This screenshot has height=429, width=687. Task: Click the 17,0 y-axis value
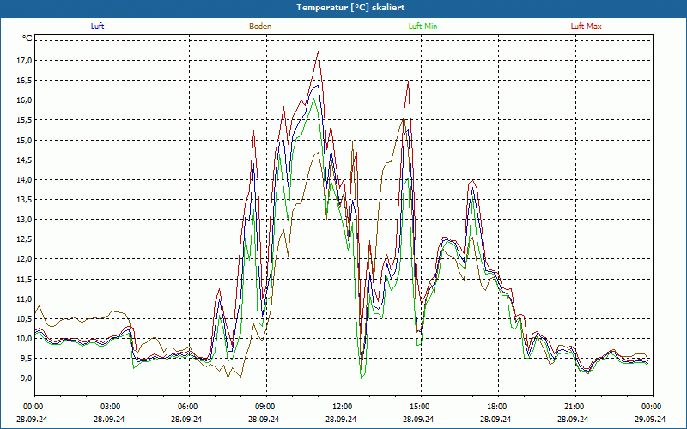pos(25,60)
